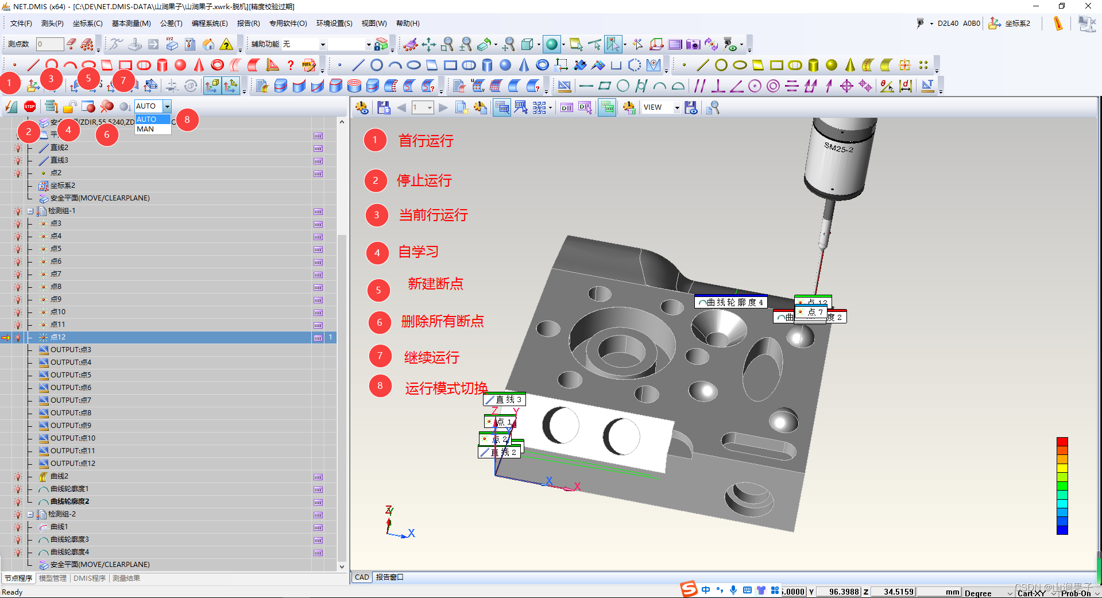This screenshot has height=598, width=1102.
Task: Open the 帮助(H) menu
Action: click(x=408, y=24)
